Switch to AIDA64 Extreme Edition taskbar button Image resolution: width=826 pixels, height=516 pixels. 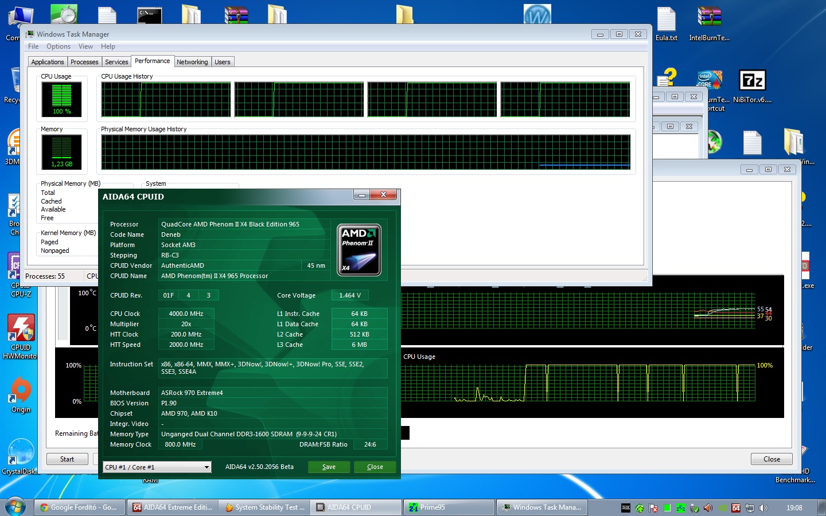173,507
